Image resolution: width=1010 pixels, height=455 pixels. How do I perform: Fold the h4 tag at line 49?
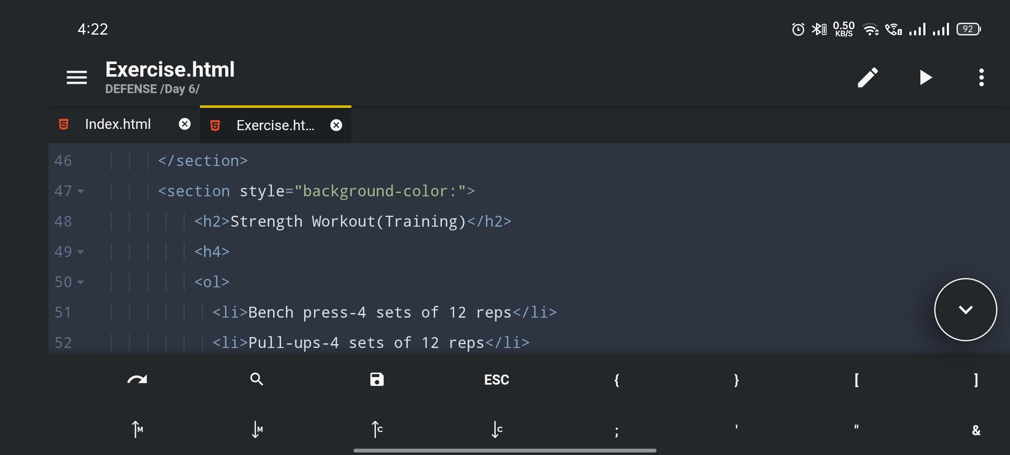(80, 252)
